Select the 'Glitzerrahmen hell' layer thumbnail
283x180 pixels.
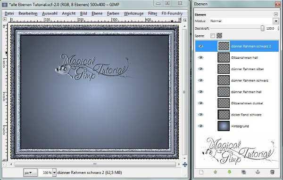click(224, 57)
